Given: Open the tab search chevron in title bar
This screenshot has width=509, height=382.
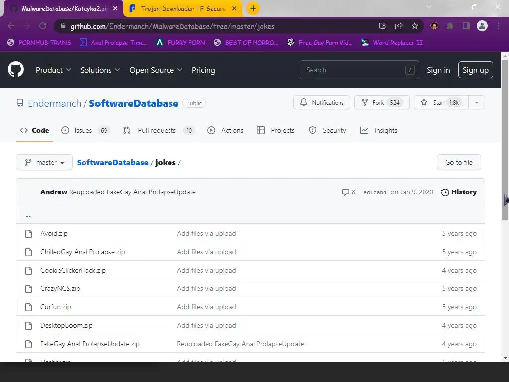Looking at the screenshot, I should tap(429, 7).
